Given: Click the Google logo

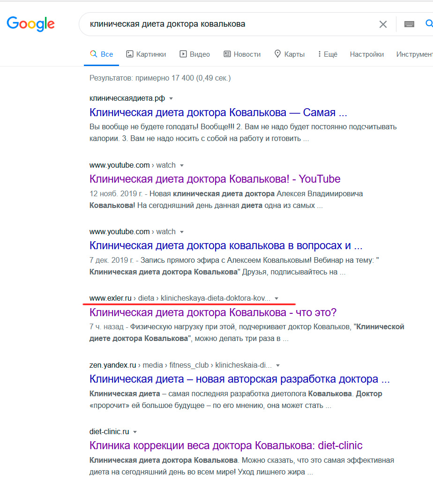Looking at the screenshot, I should tap(30, 24).
